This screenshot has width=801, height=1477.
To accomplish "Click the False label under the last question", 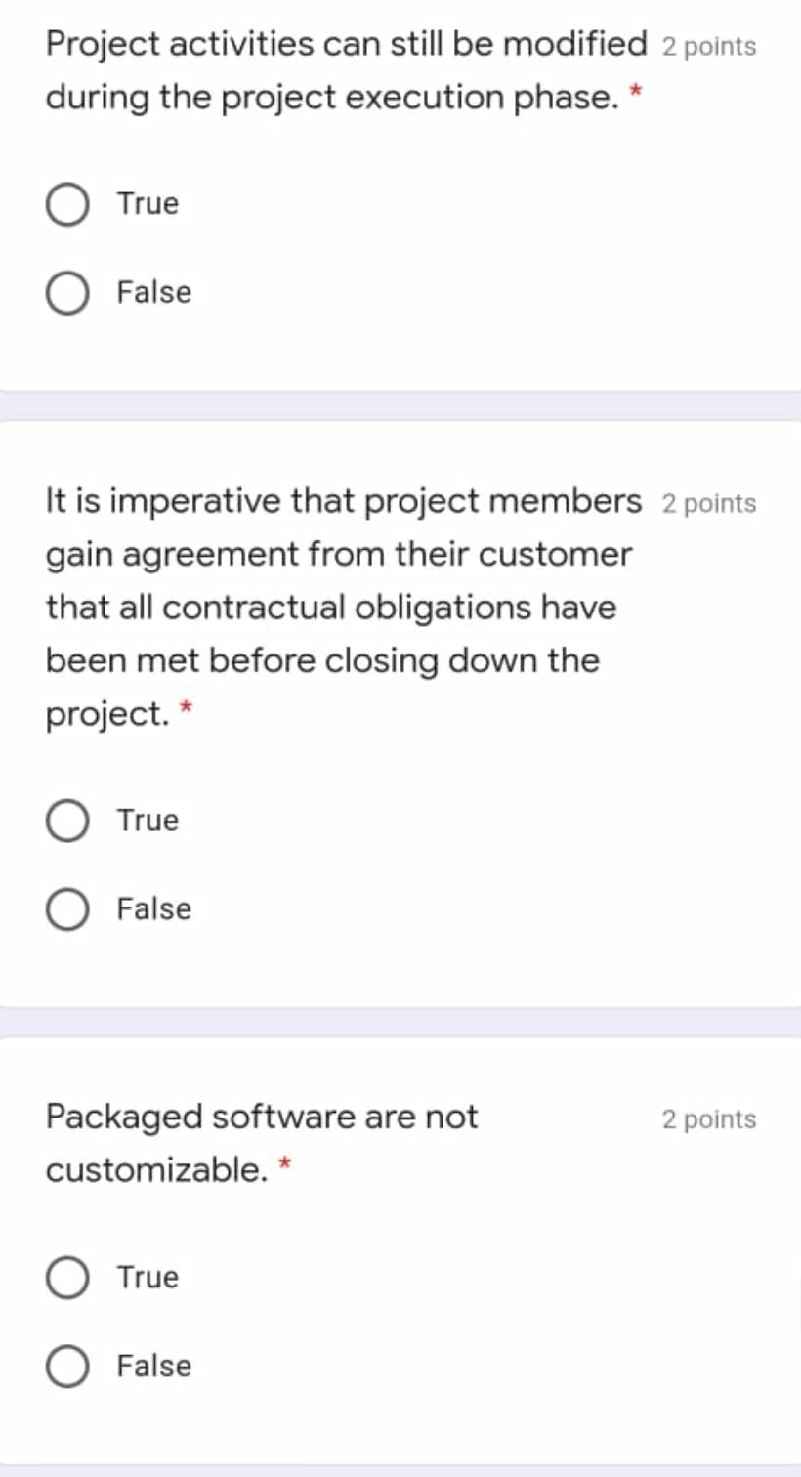I will tap(152, 1365).
